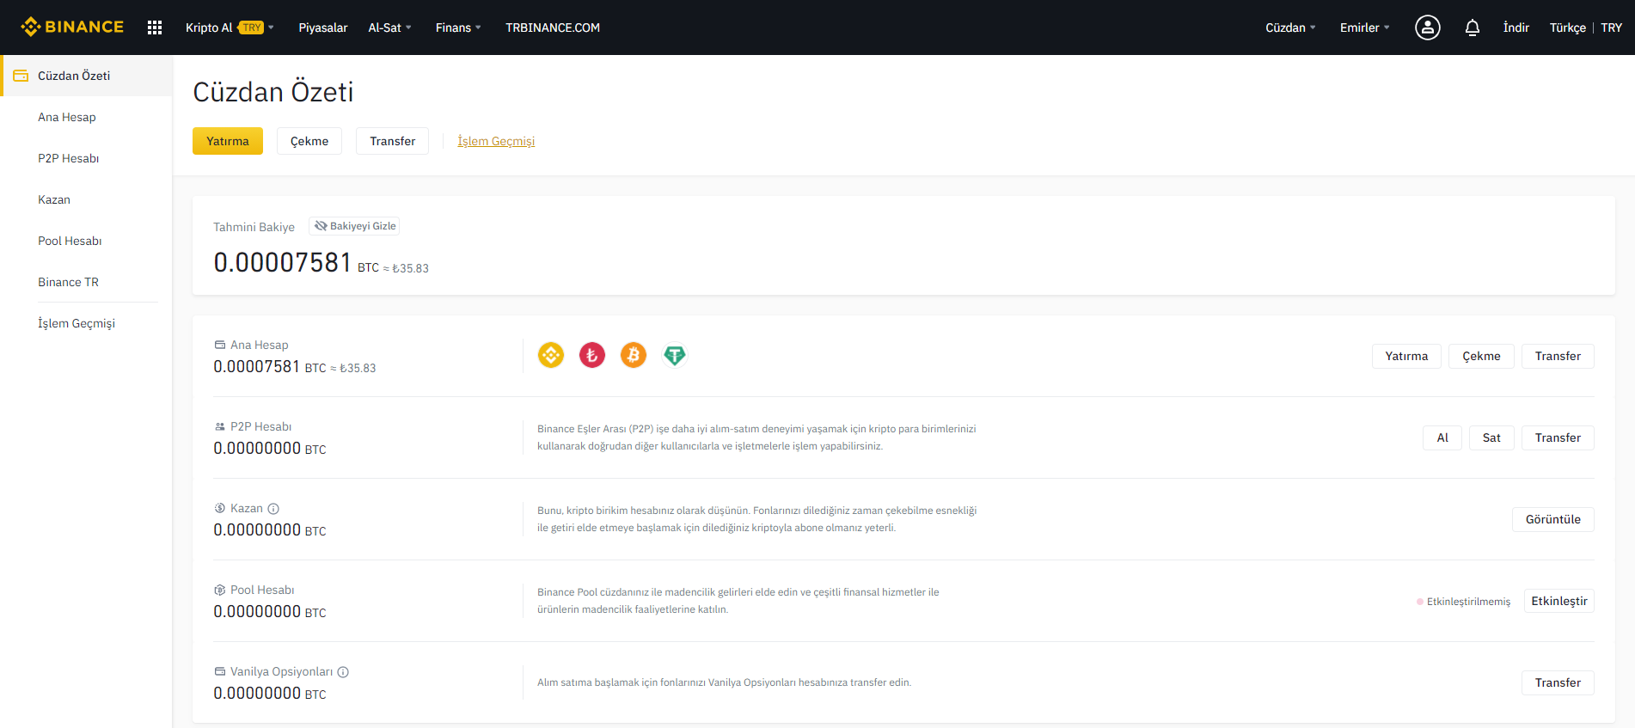Click the Bitcoin coin icon
Viewport: 1635px width, 728px height.
click(x=634, y=355)
